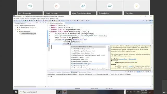Screen dimensions: 167x94
Task: Click the Eclipse icon in the taskbar
Action: [64, 92]
